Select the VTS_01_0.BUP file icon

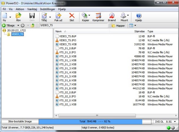57,48
